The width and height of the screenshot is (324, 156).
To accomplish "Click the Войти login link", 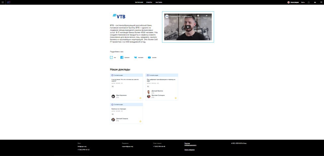I will [303, 2].
